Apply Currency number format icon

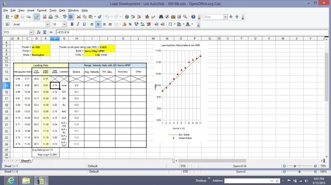pos(125,24)
